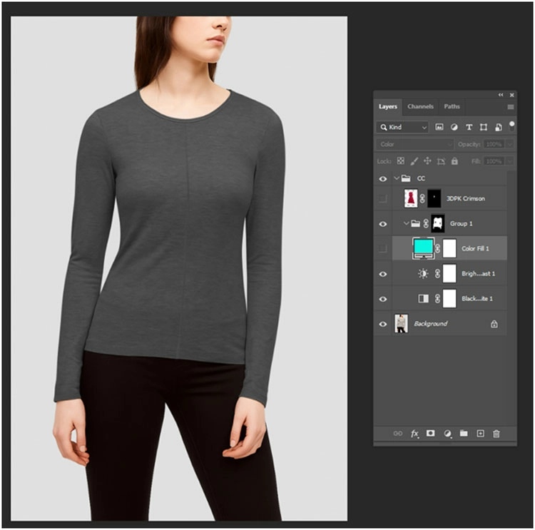Screen dimensions: 535x530
Task: Select Black & White 1 mask thumbnail
Action: (449, 299)
